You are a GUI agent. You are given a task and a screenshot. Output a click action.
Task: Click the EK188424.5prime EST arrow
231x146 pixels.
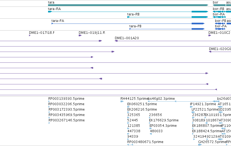193,134
